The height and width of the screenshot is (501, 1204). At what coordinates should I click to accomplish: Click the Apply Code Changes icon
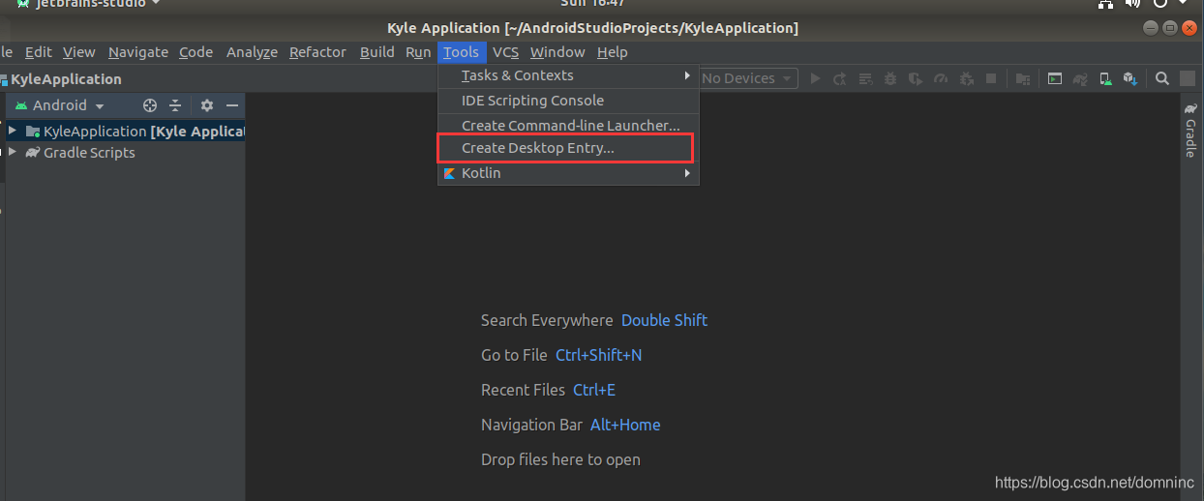point(865,78)
